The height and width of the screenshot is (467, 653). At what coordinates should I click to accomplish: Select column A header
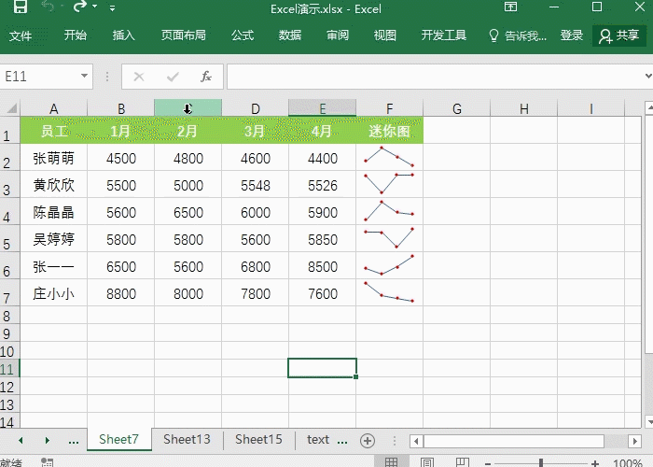click(x=54, y=108)
